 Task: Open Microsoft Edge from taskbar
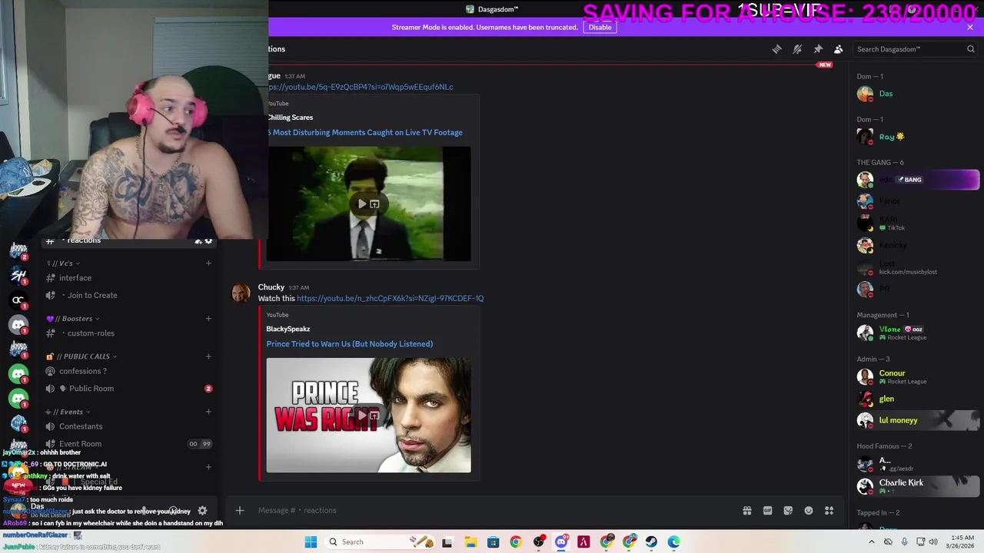point(674,541)
